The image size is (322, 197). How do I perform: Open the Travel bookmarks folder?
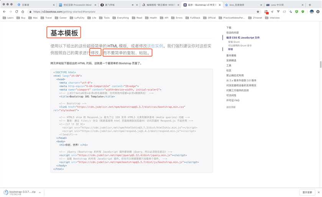tap(46, 18)
